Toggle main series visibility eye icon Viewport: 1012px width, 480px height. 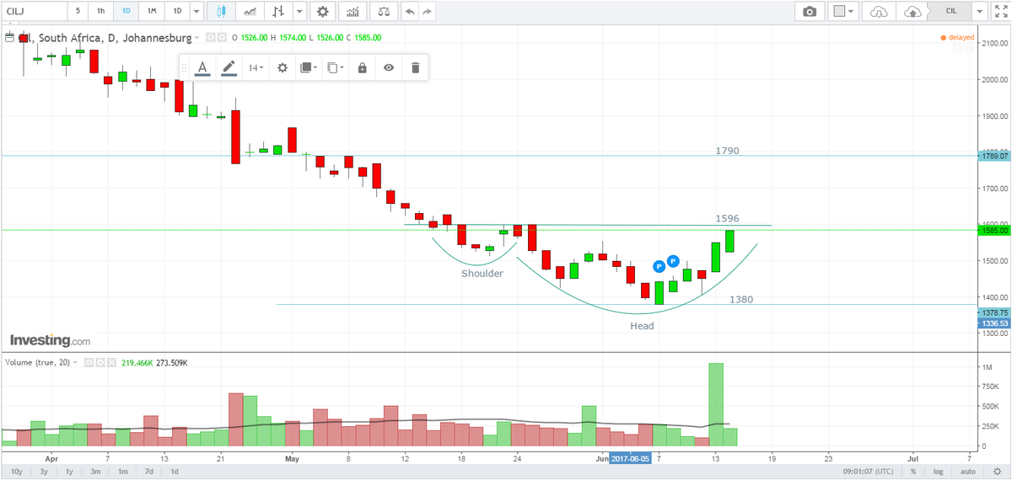click(x=212, y=38)
